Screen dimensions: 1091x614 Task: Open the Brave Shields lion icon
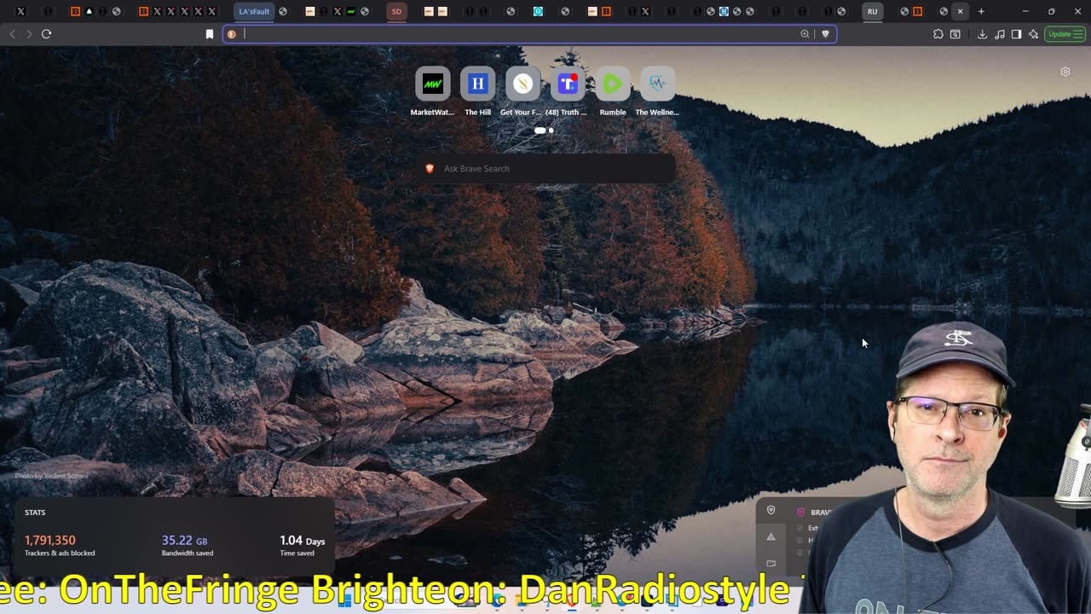(x=825, y=34)
